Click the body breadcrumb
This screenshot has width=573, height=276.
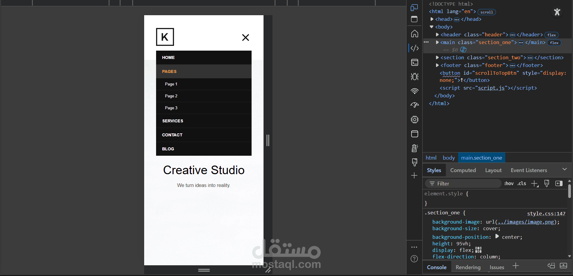click(449, 158)
